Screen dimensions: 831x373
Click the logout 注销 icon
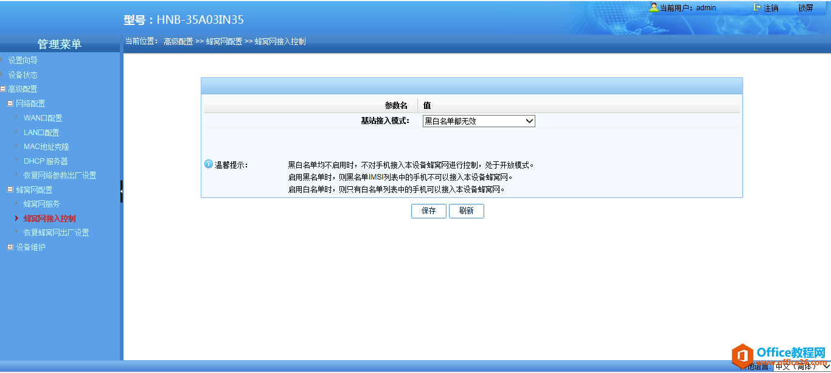[x=757, y=8]
